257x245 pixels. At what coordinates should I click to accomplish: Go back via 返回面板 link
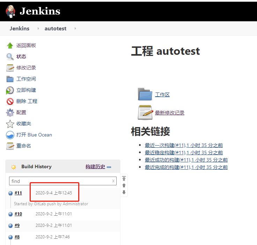pos(26,45)
